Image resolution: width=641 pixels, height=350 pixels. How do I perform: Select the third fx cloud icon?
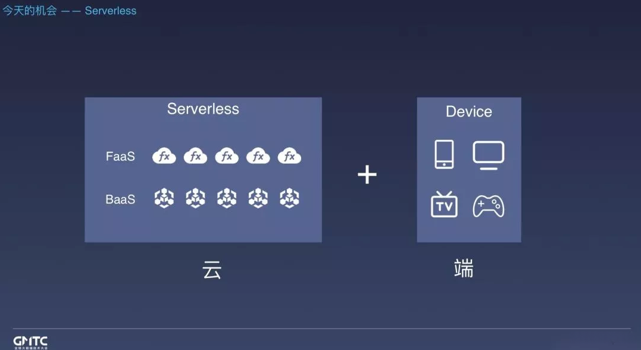click(227, 156)
